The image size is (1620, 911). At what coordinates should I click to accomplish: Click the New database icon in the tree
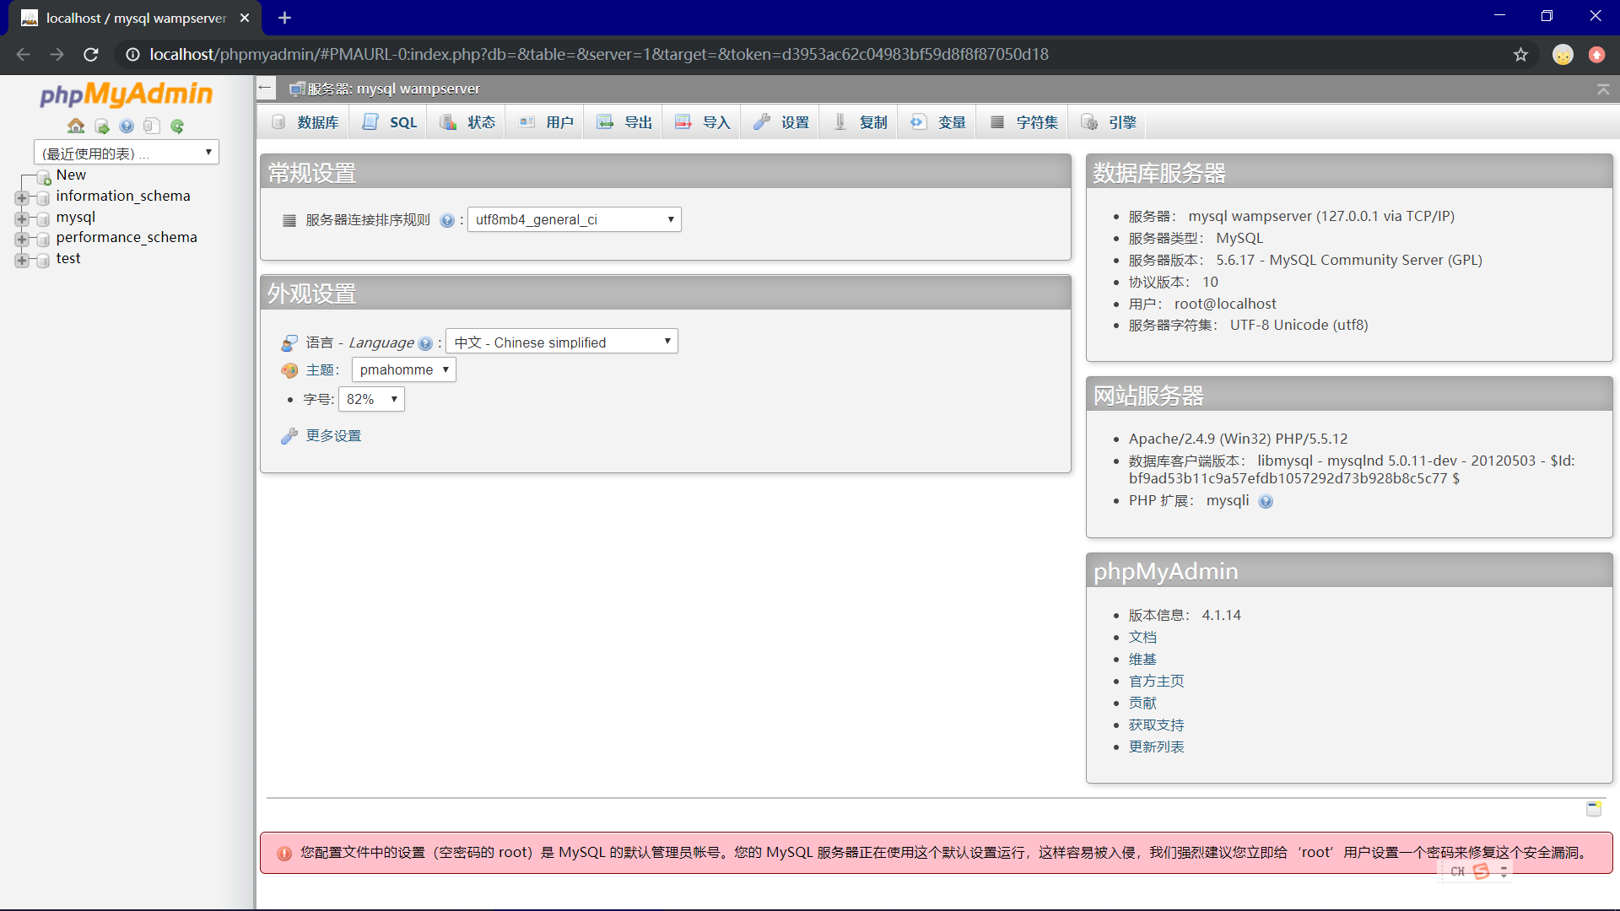(44, 177)
